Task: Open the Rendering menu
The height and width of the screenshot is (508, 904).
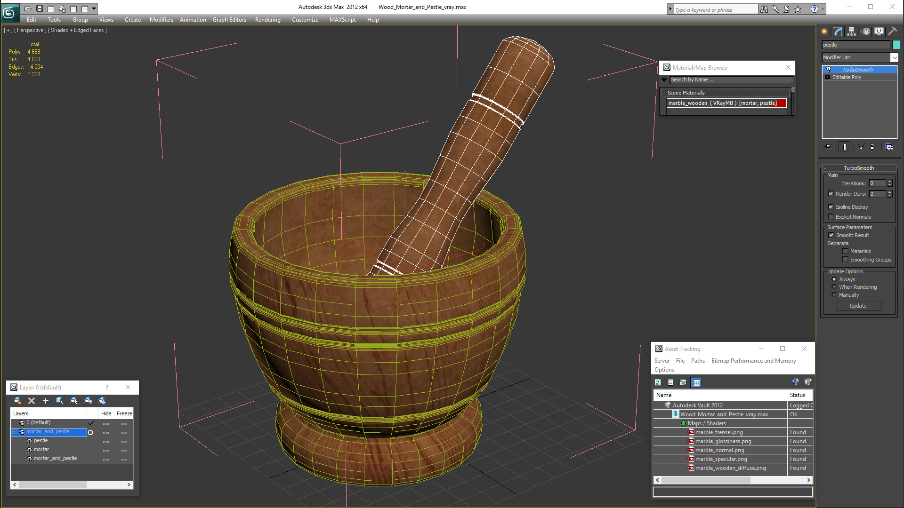Action: tap(268, 20)
